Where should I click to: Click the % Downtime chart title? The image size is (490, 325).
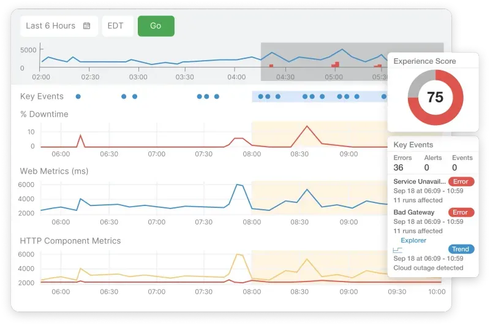[x=44, y=114]
